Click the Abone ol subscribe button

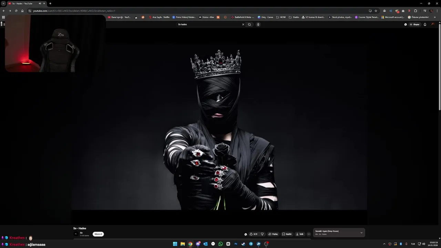pyautogui.click(x=98, y=234)
